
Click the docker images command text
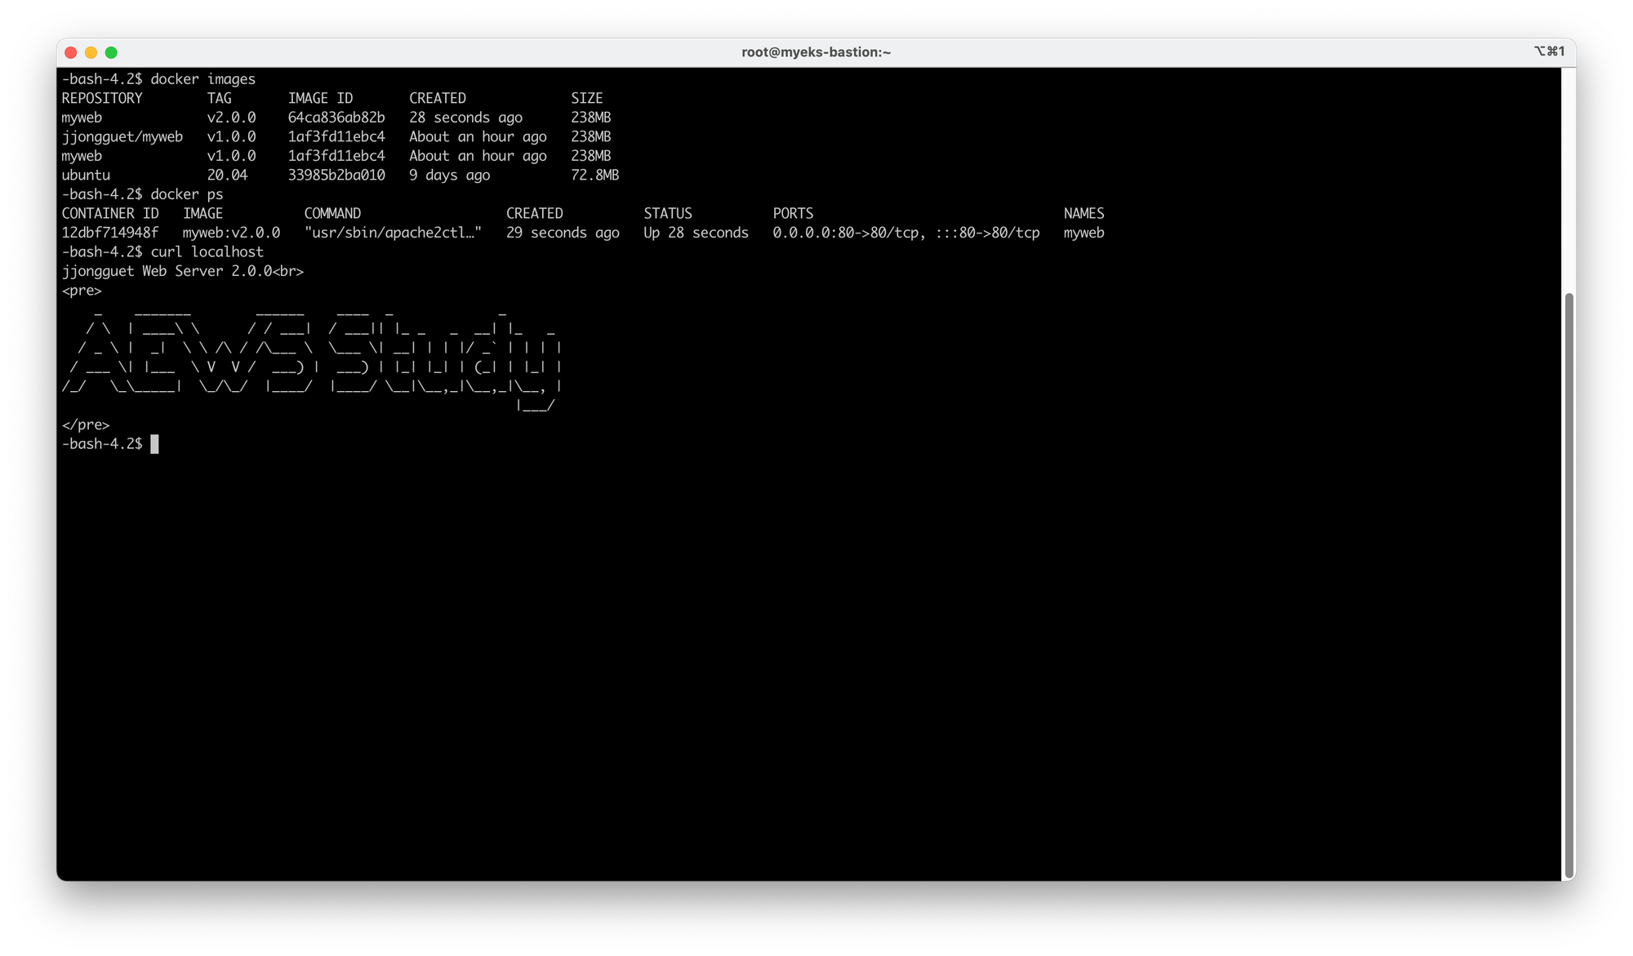(x=202, y=79)
